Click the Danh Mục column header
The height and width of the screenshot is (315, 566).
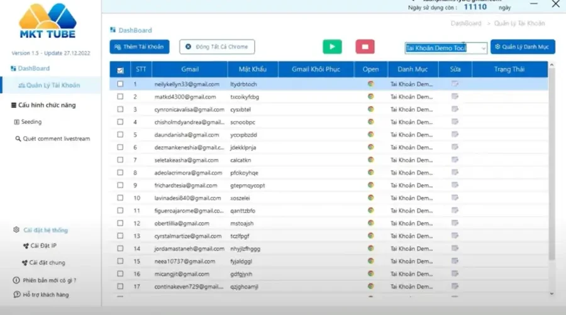click(x=413, y=69)
